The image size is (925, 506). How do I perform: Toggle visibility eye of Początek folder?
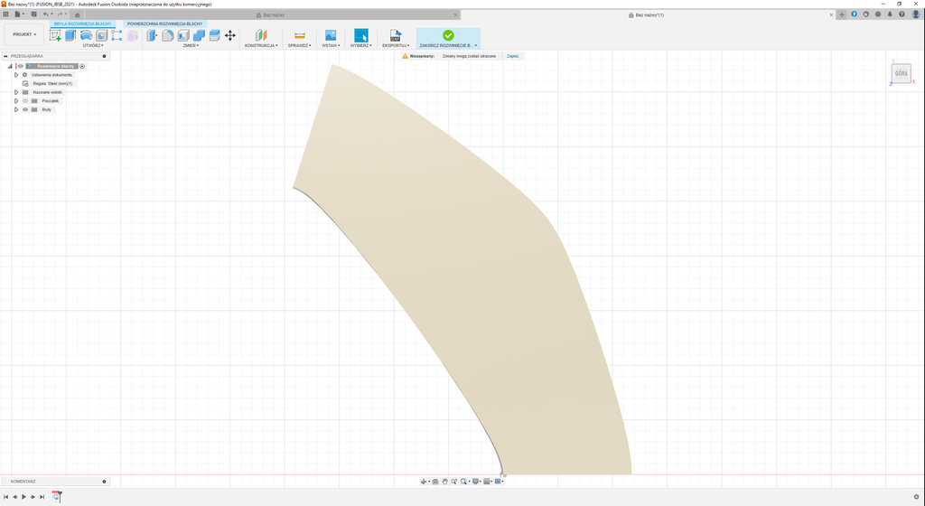click(25, 100)
